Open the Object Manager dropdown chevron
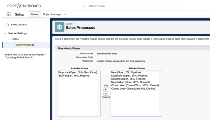This screenshot has height=120, width=210. point(66,14)
